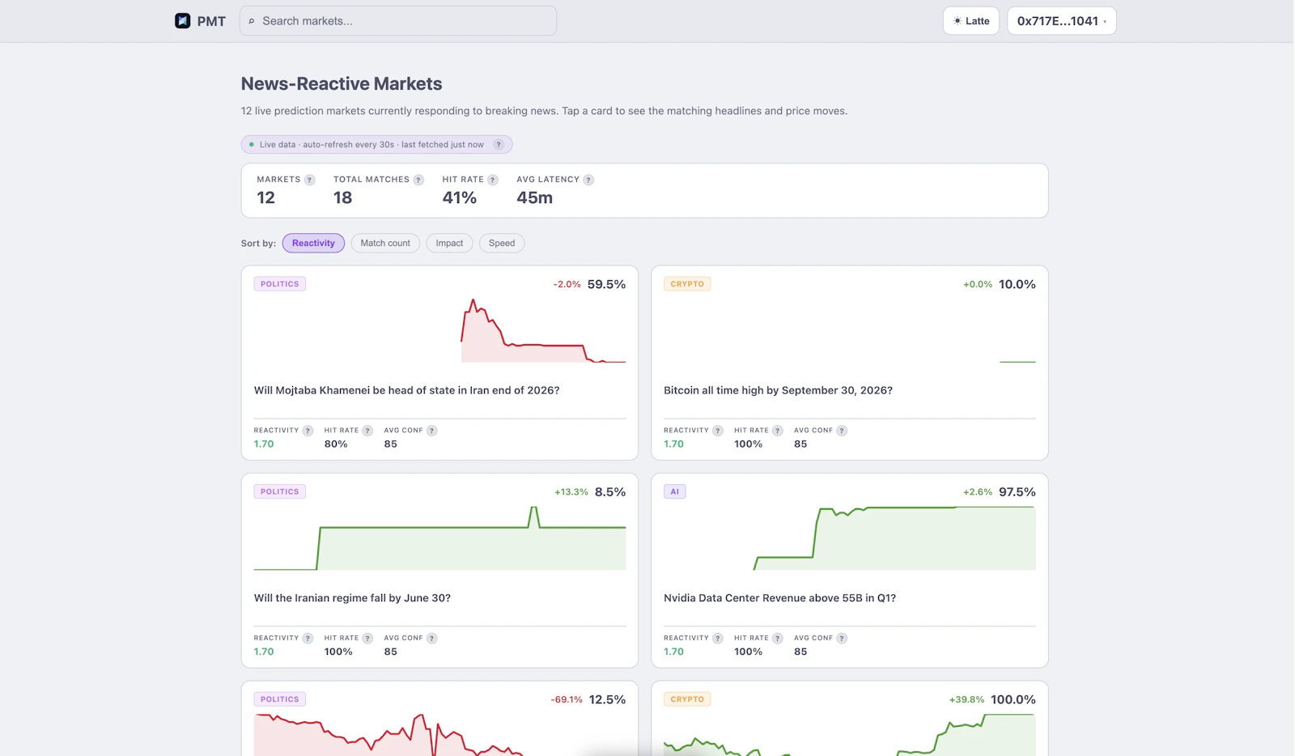This screenshot has width=1295, height=756.
Task: Click green live status dot
Action: [252, 145]
